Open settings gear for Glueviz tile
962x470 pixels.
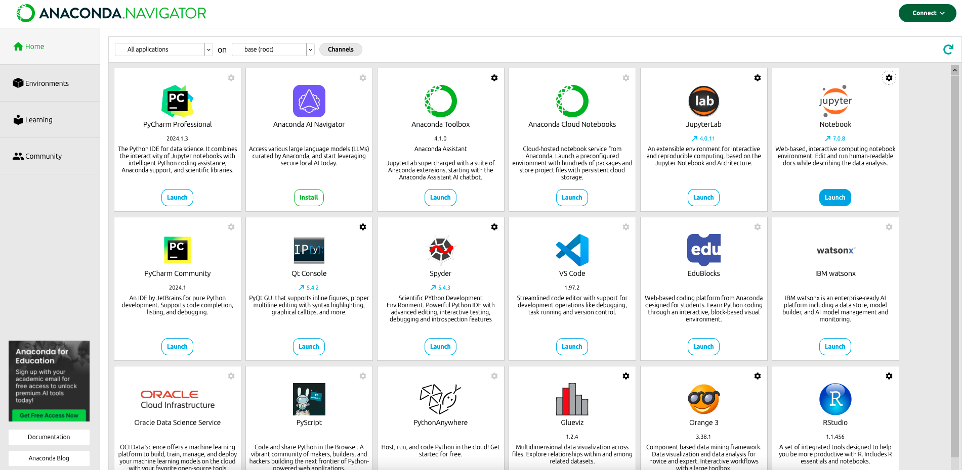(626, 376)
